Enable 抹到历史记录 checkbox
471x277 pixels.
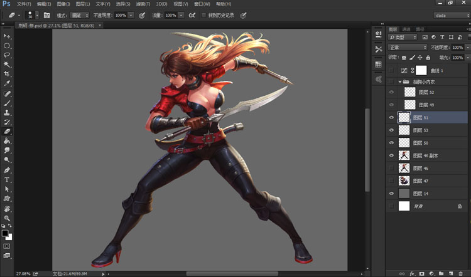pyautogui.click(x=203, y=15)
